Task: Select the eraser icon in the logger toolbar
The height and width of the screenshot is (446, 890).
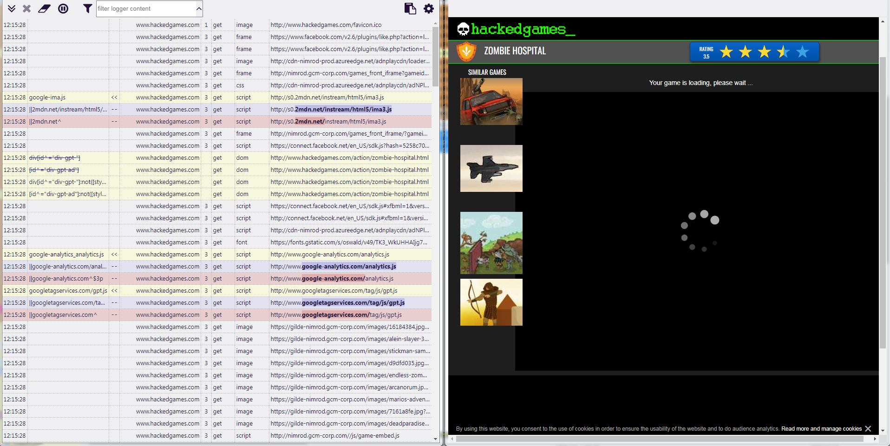Action: coord(44,8)
